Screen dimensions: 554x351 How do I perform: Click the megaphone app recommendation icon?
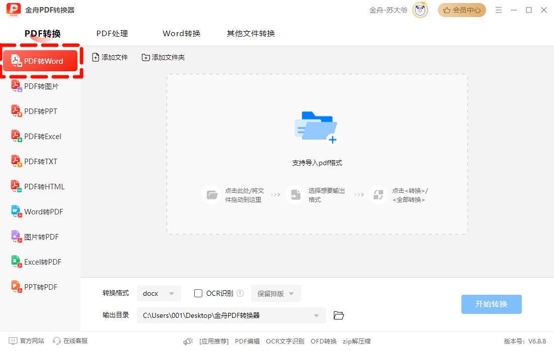point(188,341)
